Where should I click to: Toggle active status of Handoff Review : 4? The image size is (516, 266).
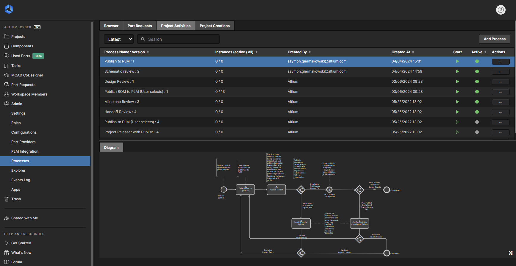click(x=477, y=112)
